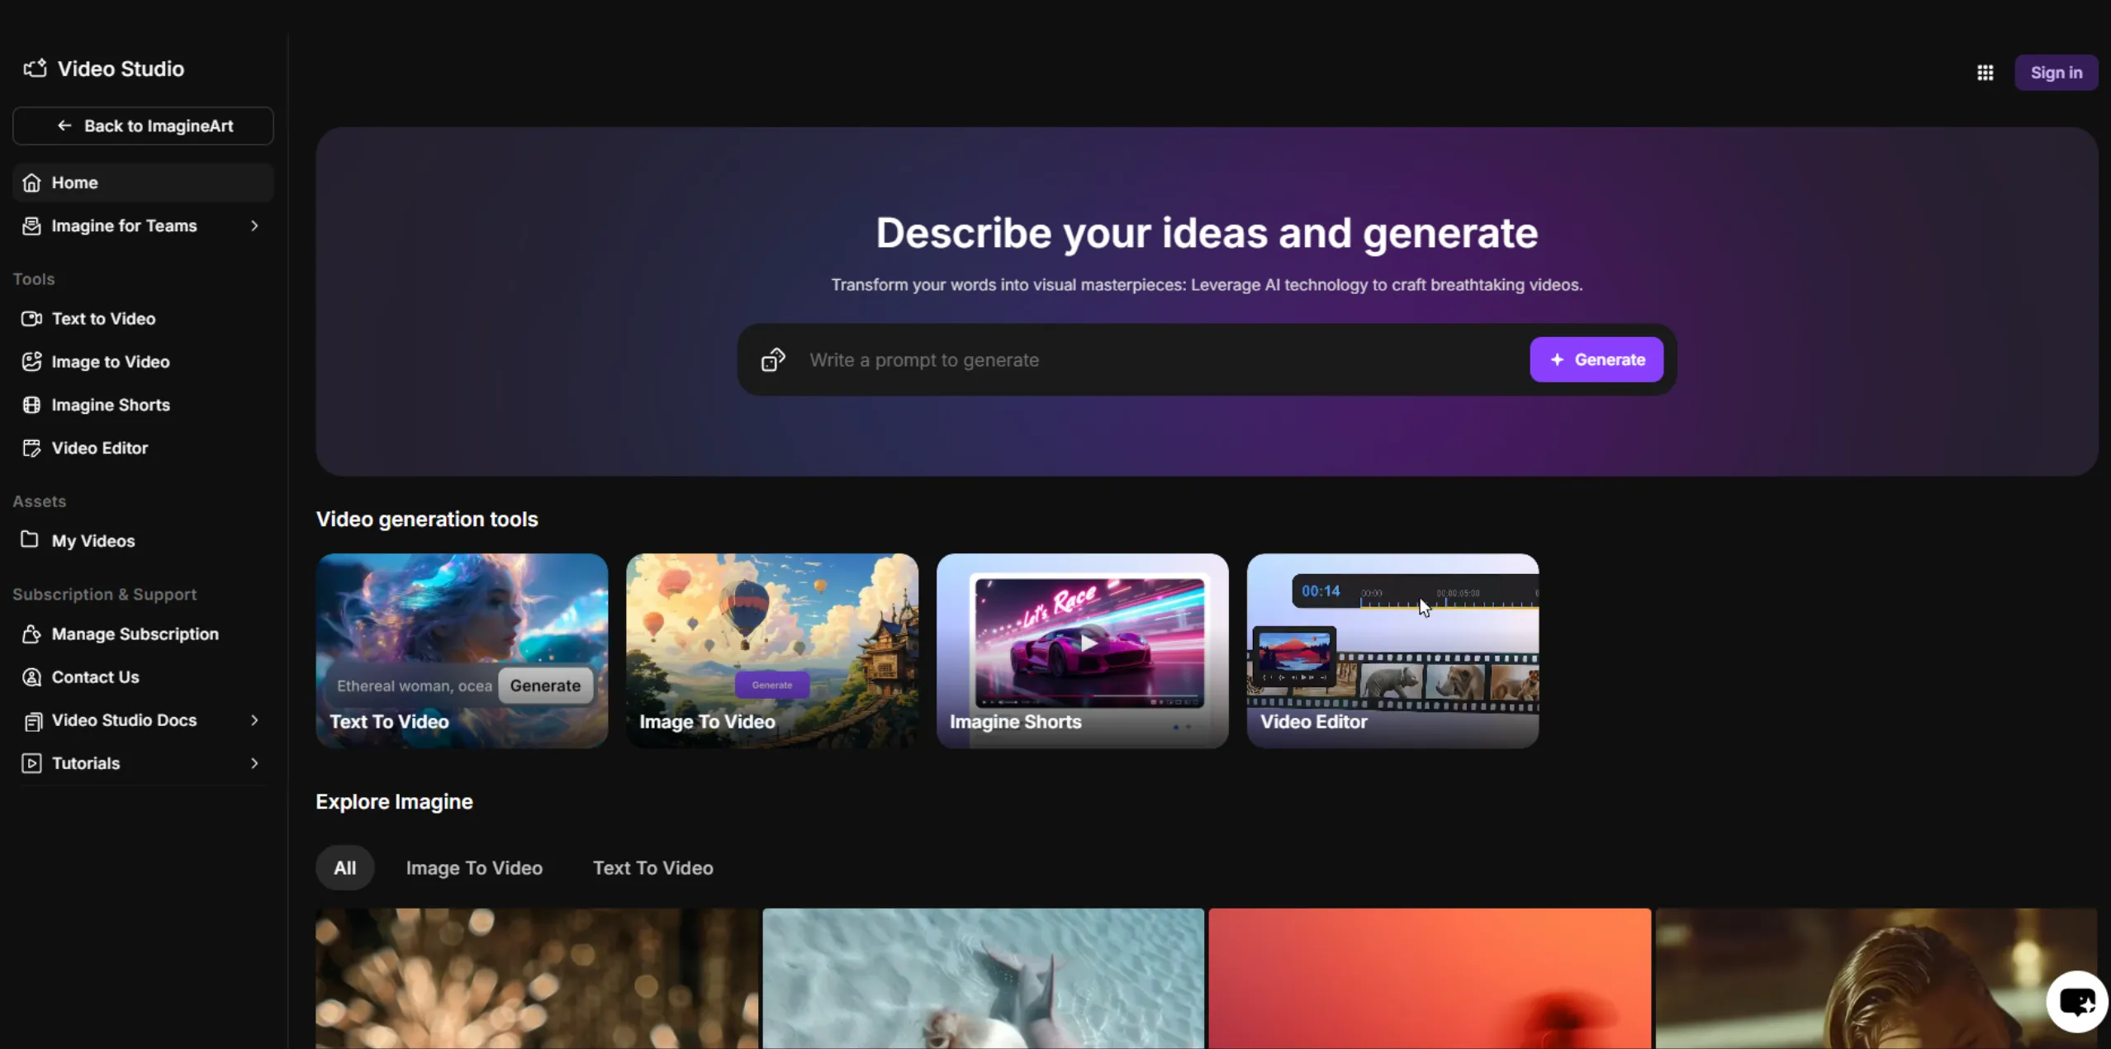
Task: Expand the Tutorials chevron
Action: coord(254,763)
